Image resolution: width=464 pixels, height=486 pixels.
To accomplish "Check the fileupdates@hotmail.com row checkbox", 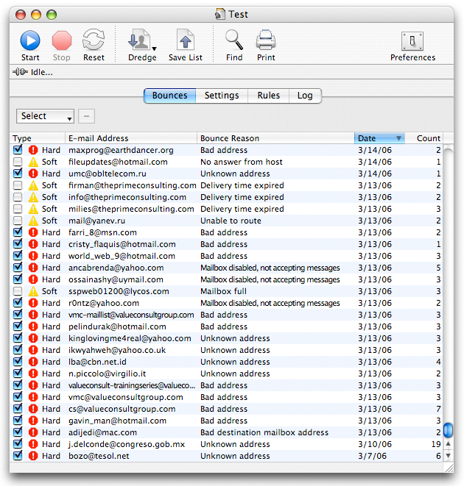I will pyautogui.click(x=18, y=162).
